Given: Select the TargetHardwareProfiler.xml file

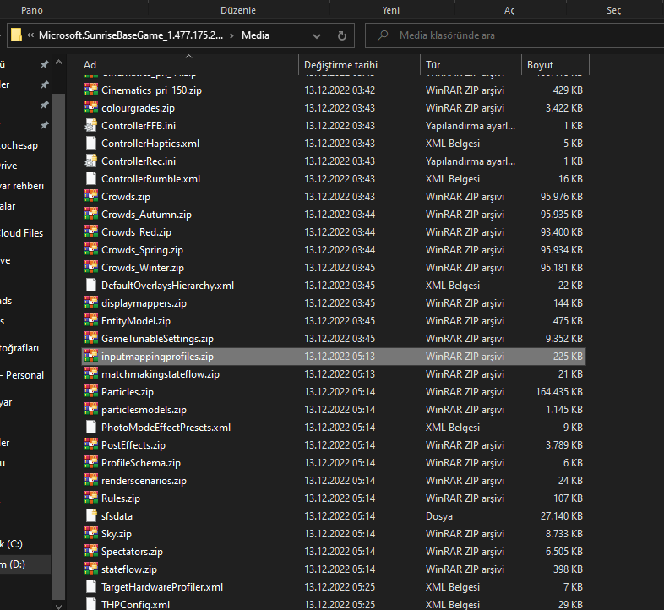Looking at the screenshot, I should click(334, 587).
